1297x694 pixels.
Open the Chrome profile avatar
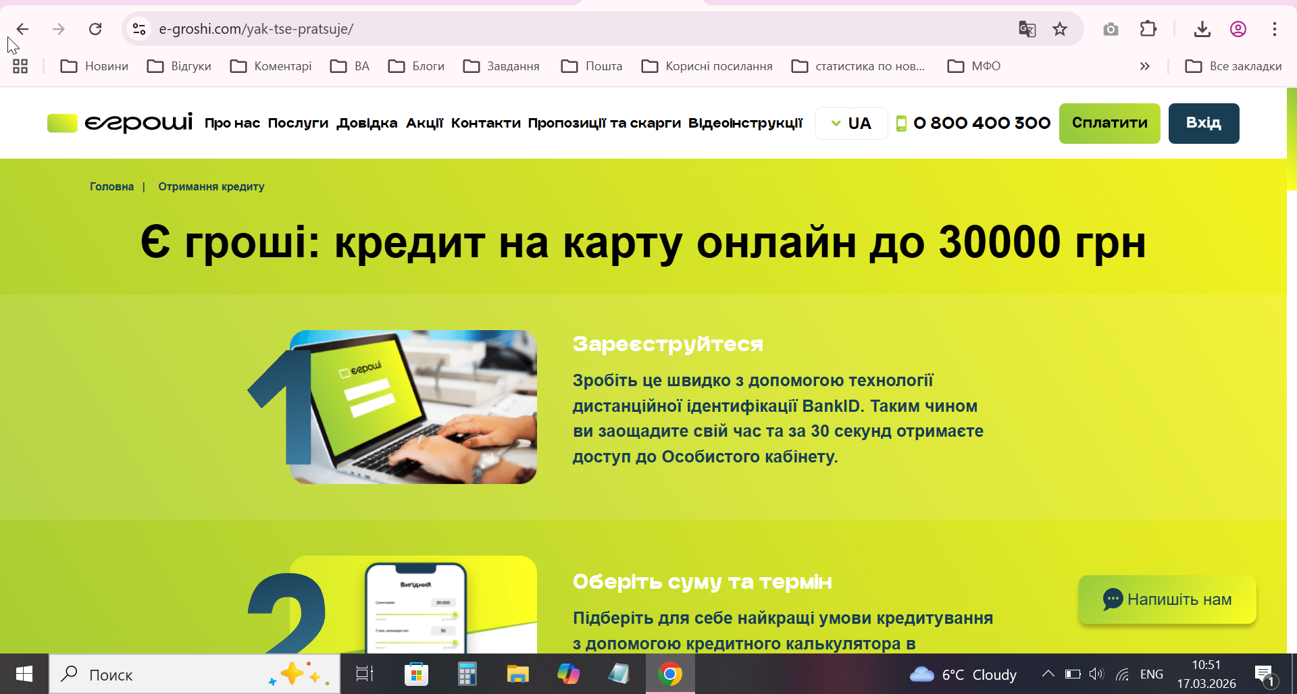1238,29
